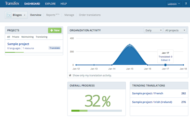Click Translate button for Sample project
The width and height of the screenshot is (190, 118).
coord(54,48)
